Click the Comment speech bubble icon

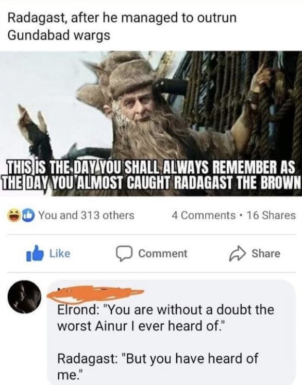[x=124, y=254]
